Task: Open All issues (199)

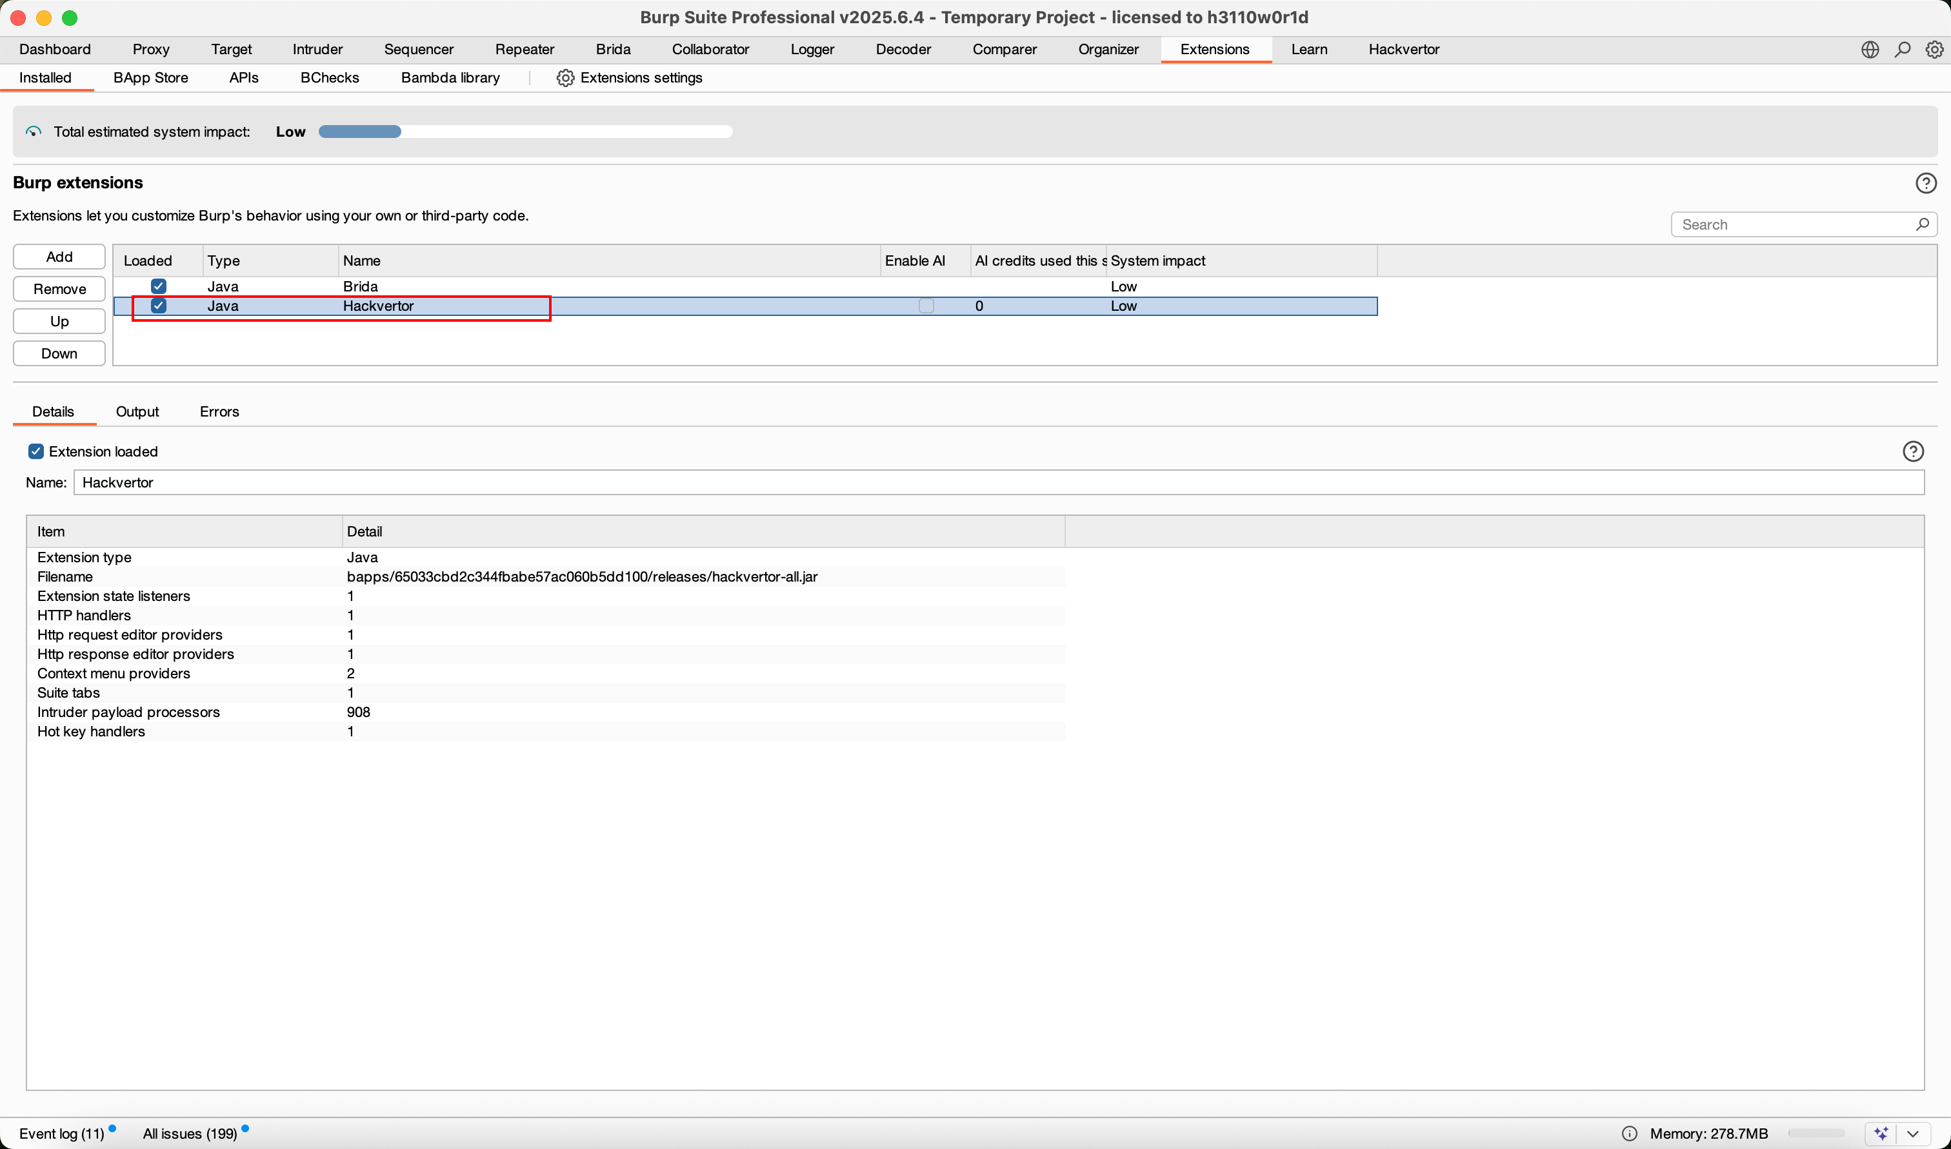Action: point(190,1134)
